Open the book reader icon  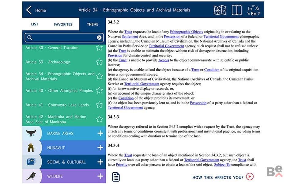point(237,10)
